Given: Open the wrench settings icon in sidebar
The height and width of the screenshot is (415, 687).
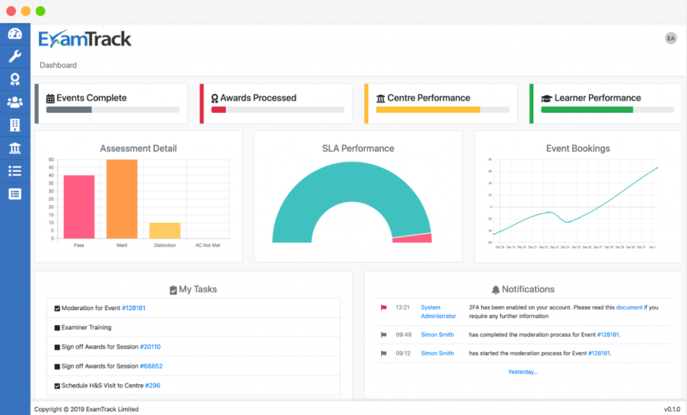Looking at the screenshot, I should 15,56.
